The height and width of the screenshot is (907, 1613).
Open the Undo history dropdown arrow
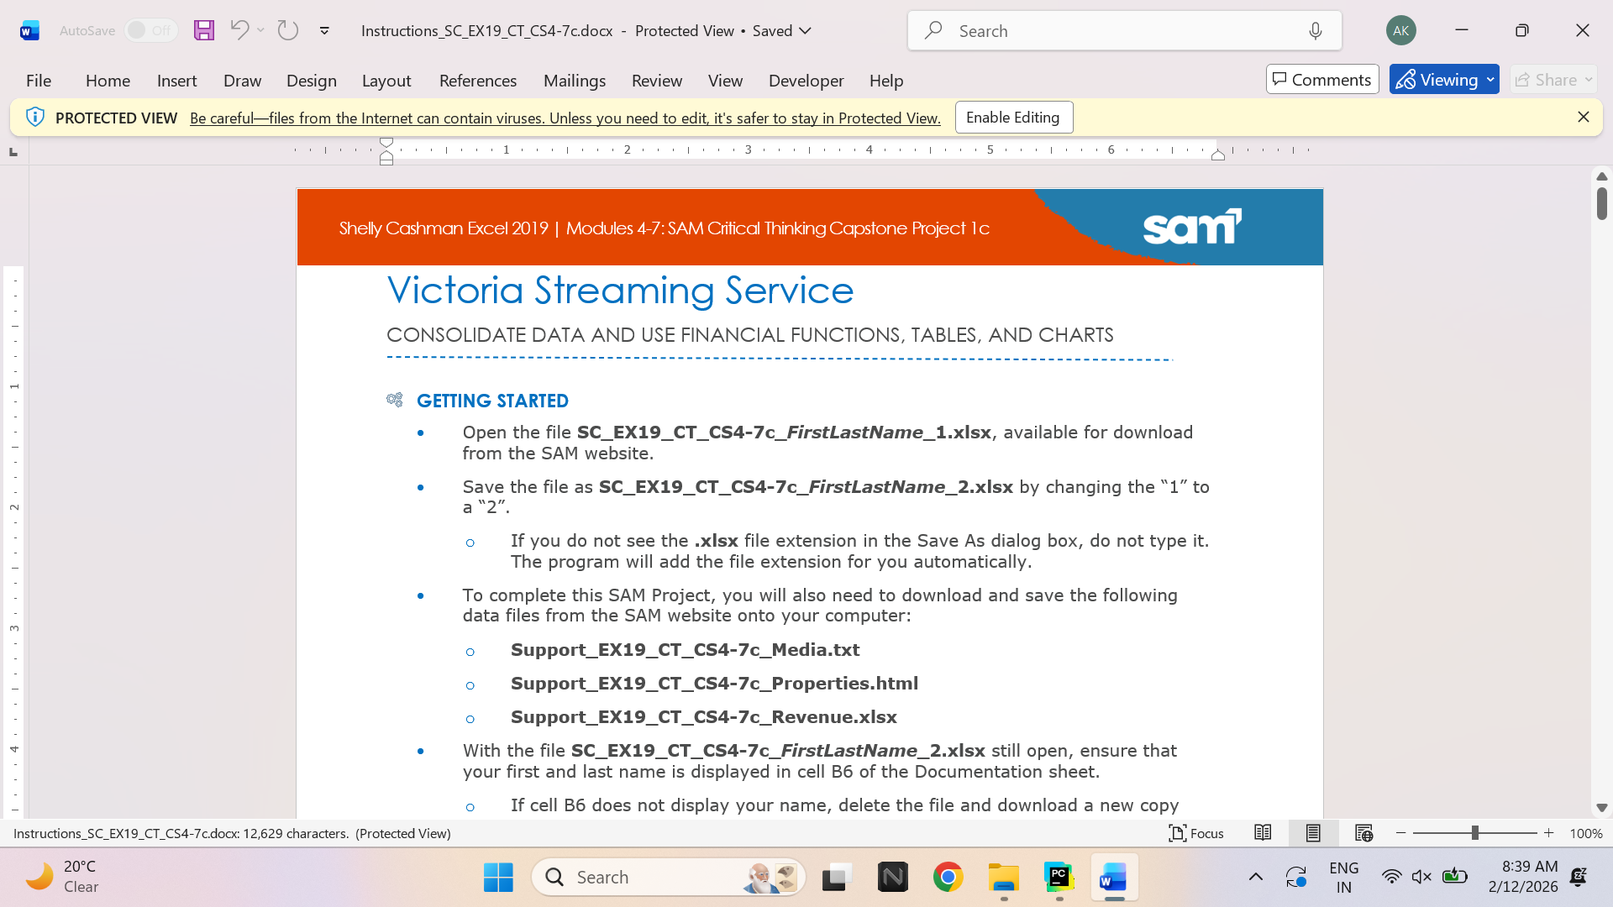[x=261, y=30]
